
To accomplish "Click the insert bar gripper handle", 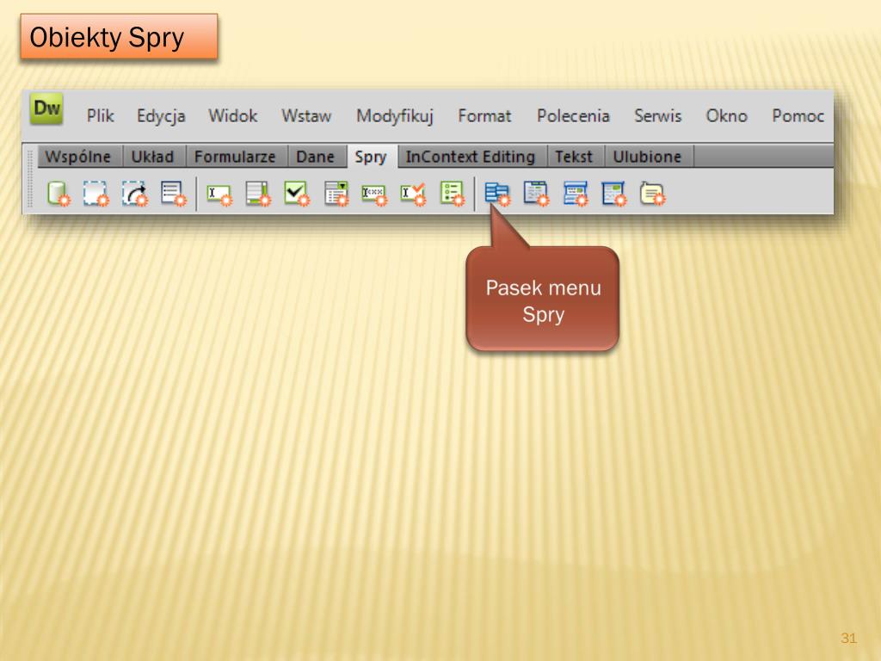I will [30, 179].
